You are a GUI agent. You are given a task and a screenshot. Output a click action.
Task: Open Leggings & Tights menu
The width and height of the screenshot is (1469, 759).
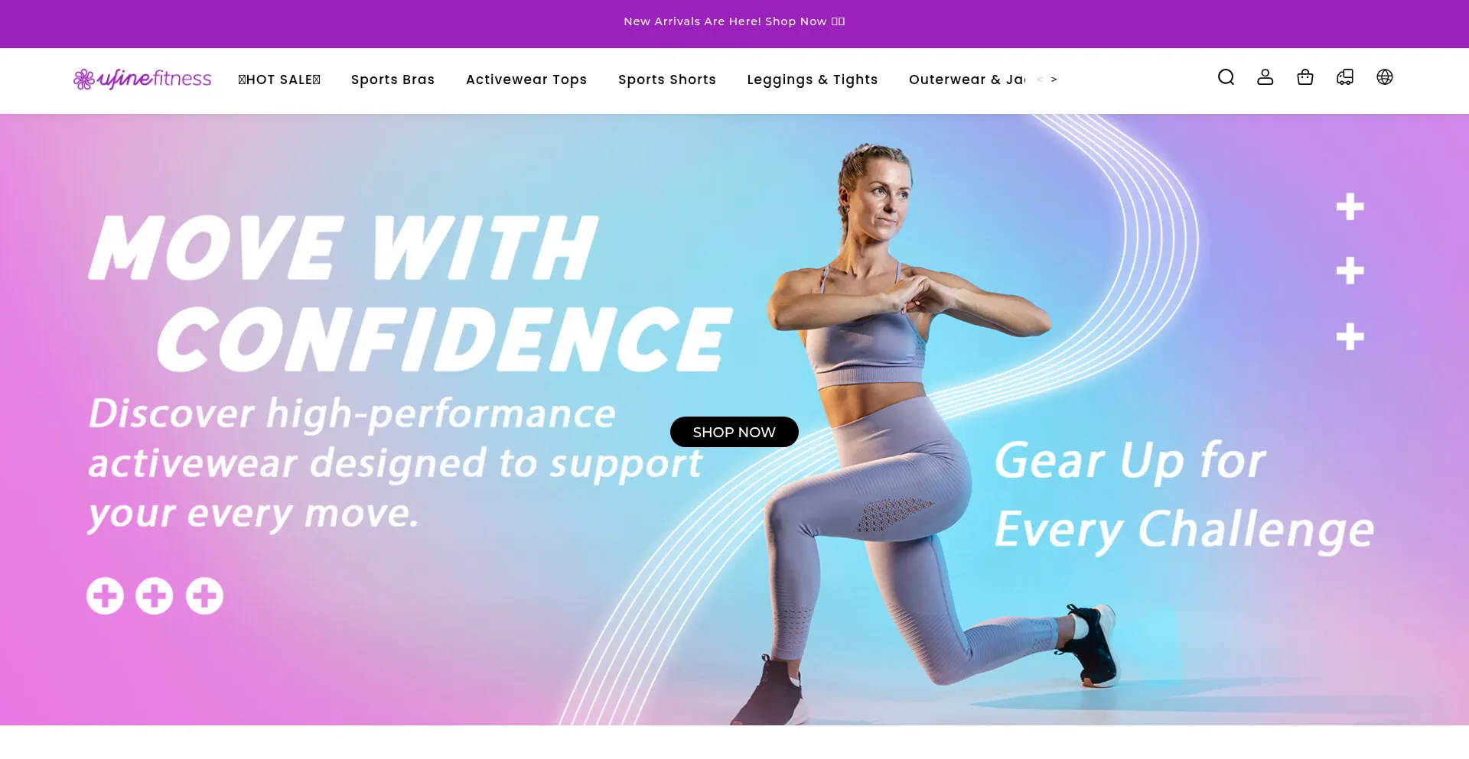click(x=813, y=79)
